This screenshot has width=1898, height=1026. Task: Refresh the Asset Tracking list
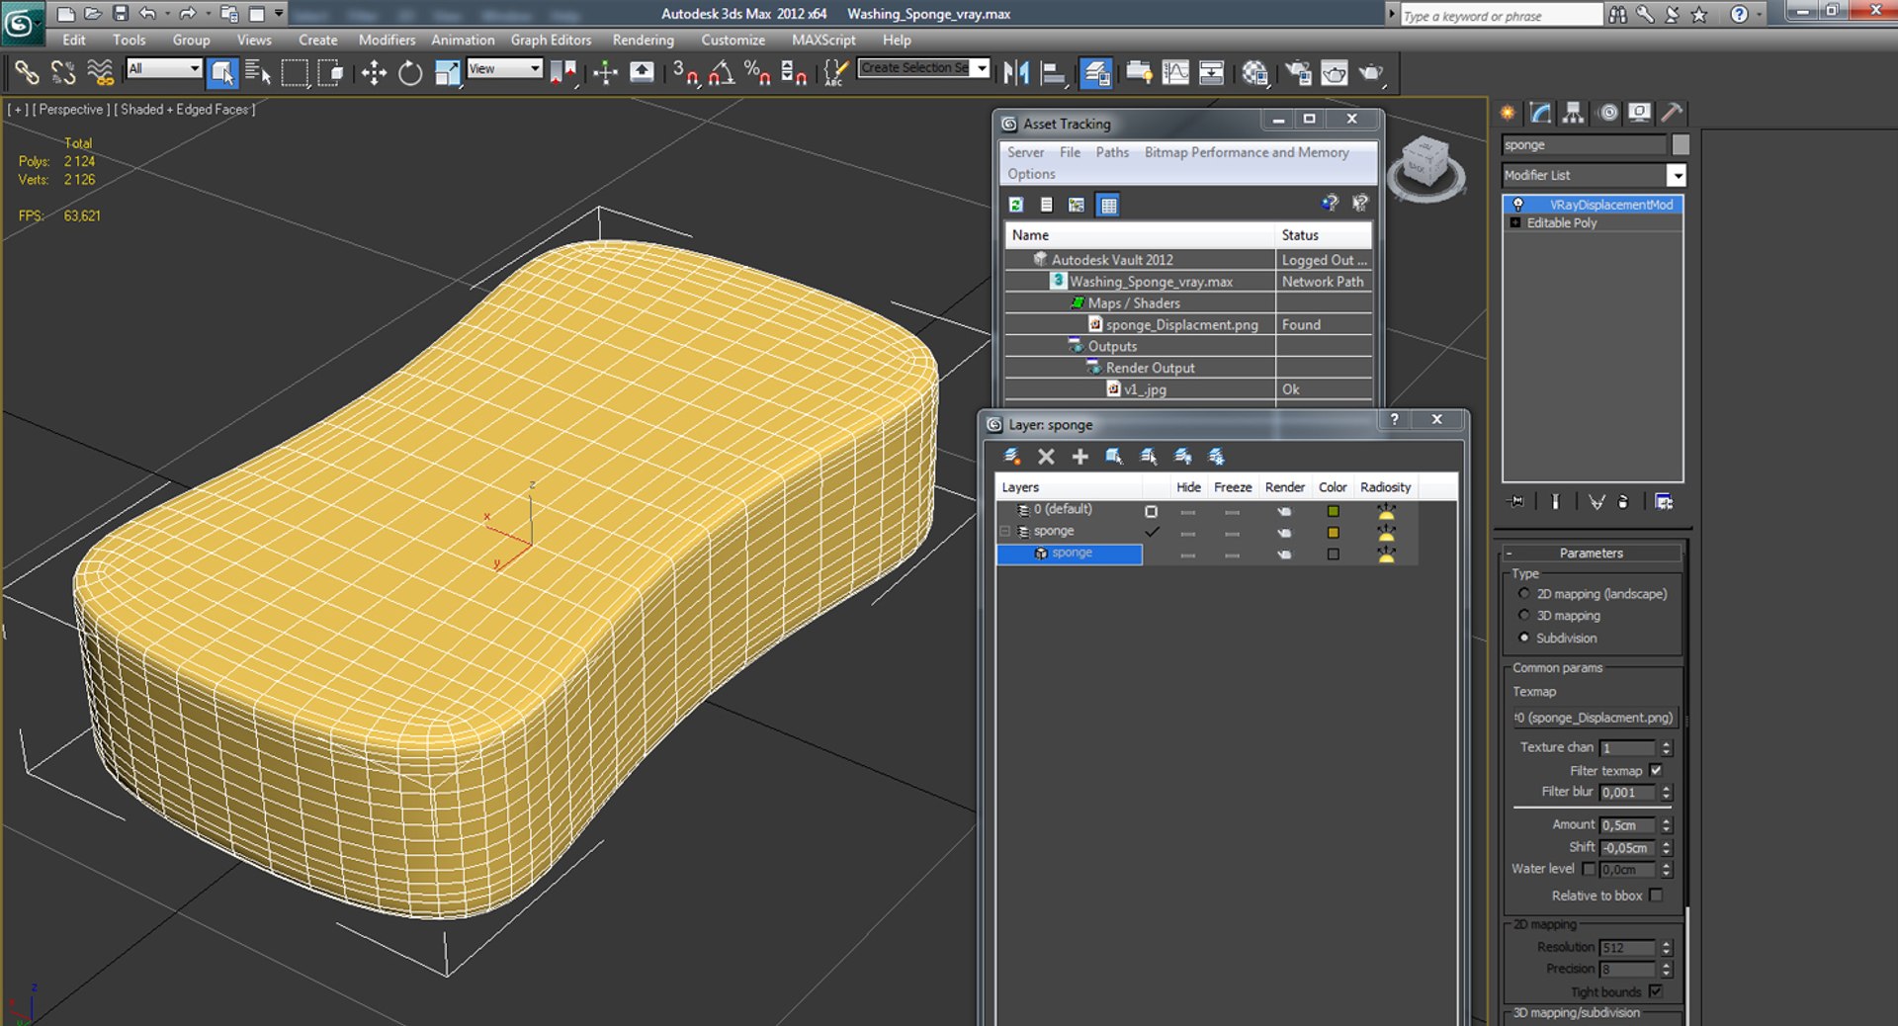click(x=1015, y=205)
